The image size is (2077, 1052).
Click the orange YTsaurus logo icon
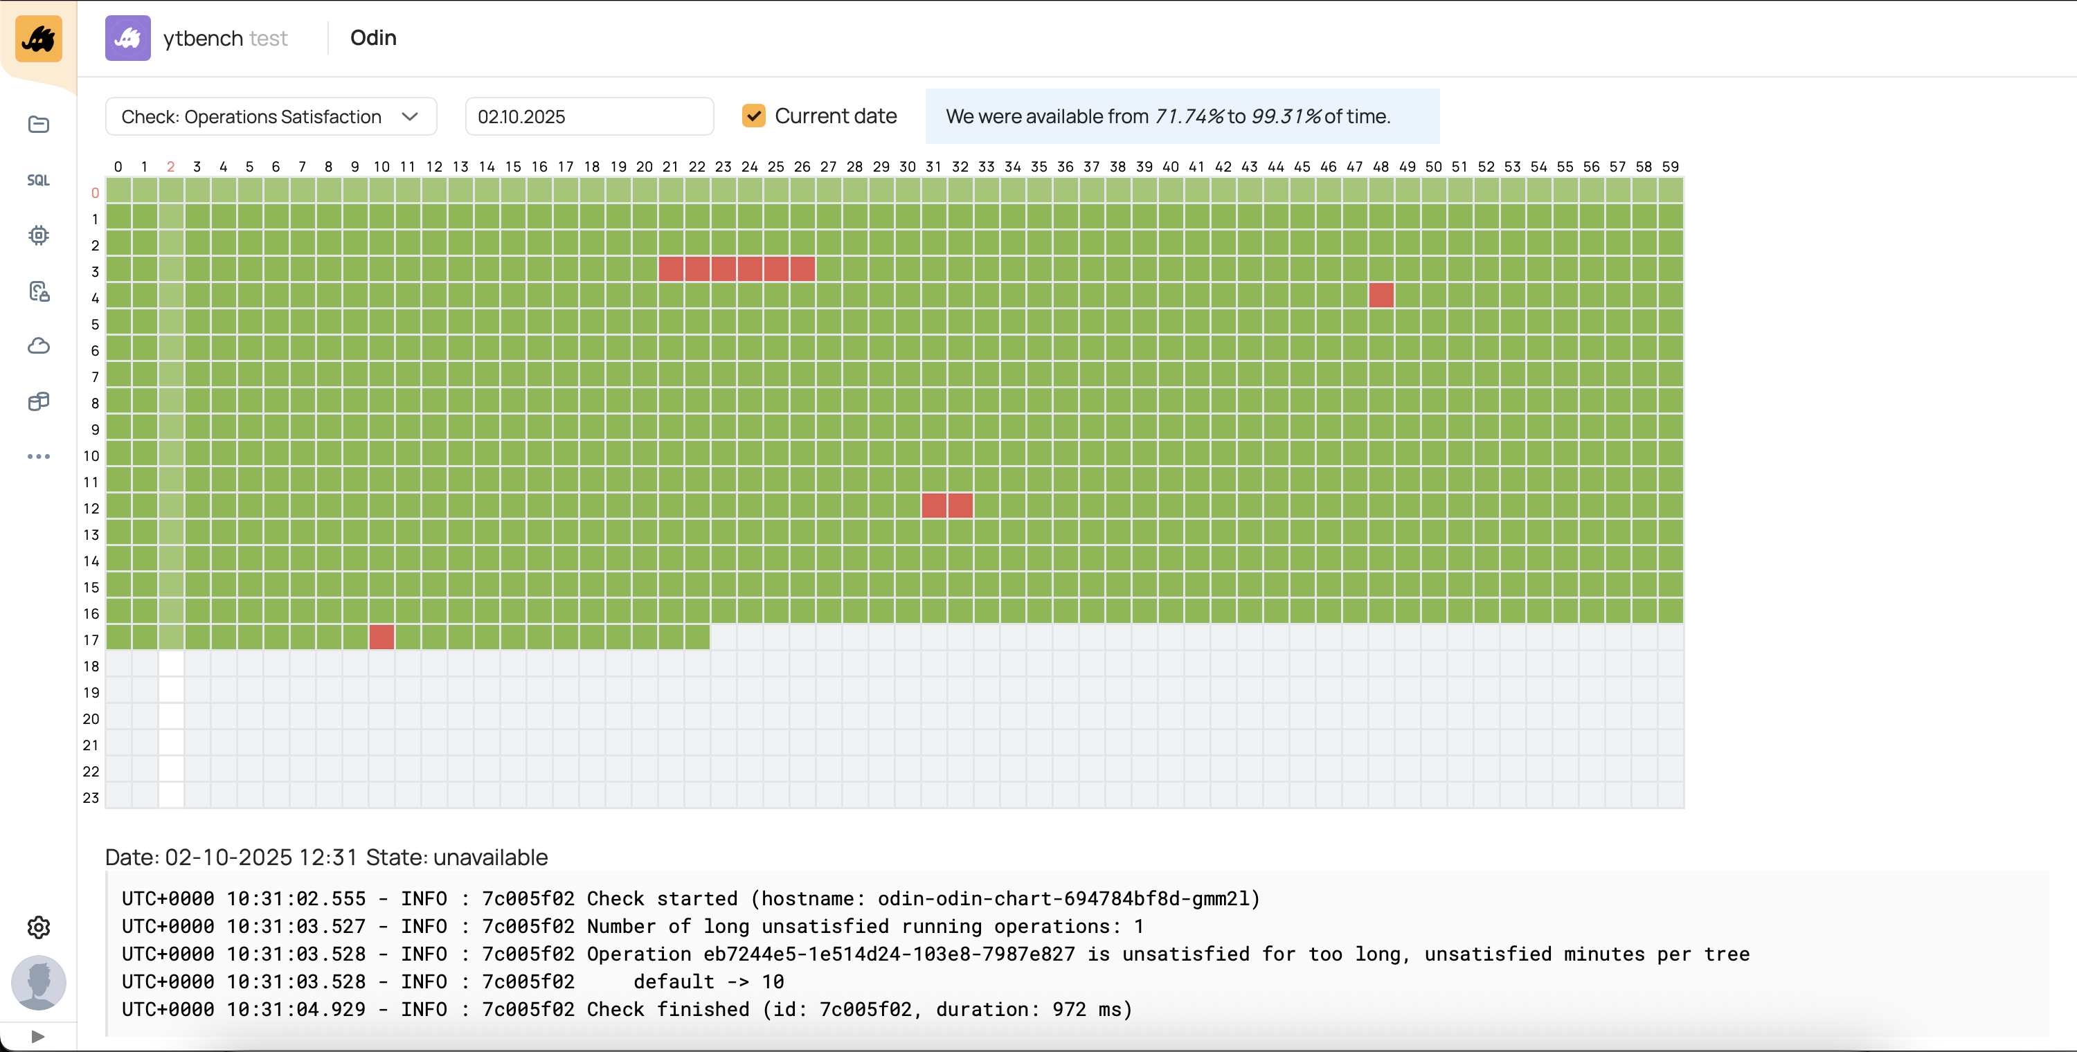(x=38, y=38)
